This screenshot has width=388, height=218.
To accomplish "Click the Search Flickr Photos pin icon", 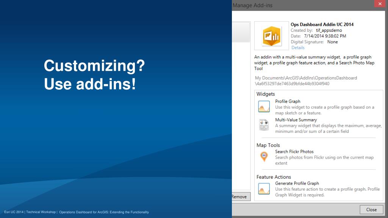I will tap(264, 156).
